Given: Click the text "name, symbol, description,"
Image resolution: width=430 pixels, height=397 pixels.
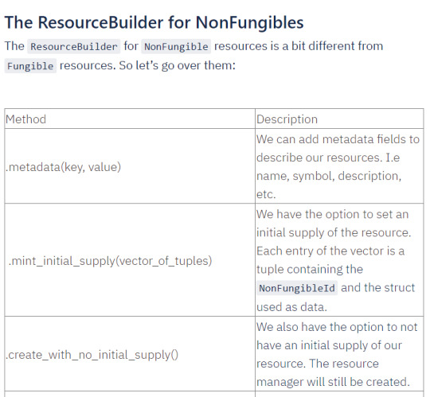Looking at the screenshot, I should [x=329, y=176].
